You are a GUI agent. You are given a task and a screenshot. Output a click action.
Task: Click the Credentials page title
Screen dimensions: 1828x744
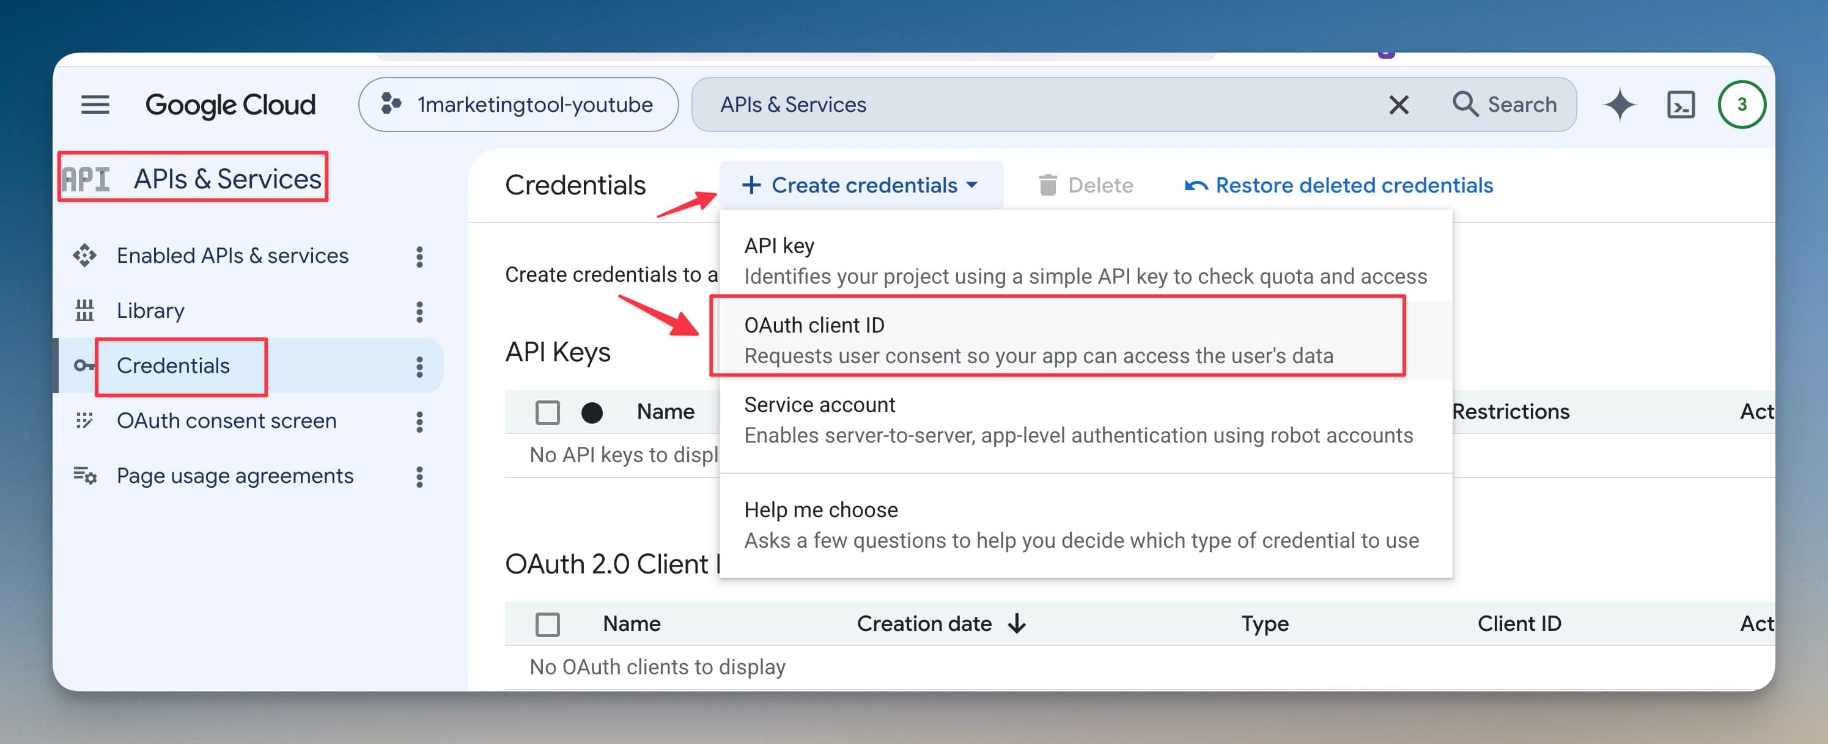(x=575, y=185)
